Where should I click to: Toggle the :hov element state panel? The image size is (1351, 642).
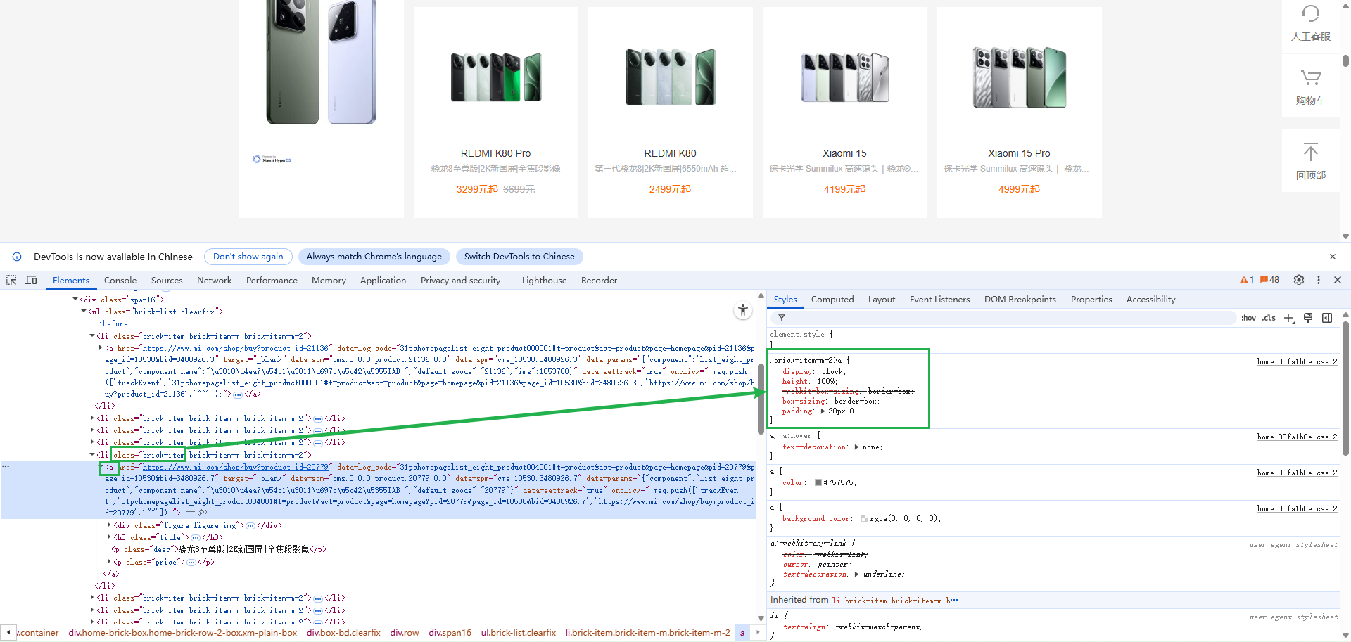coord(1249,318)
